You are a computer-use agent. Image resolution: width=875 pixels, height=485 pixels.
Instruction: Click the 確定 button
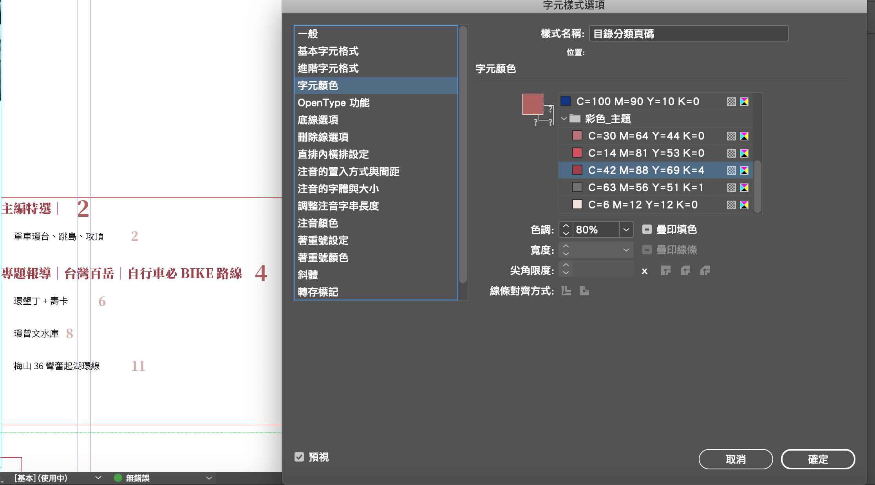(818, 459)
